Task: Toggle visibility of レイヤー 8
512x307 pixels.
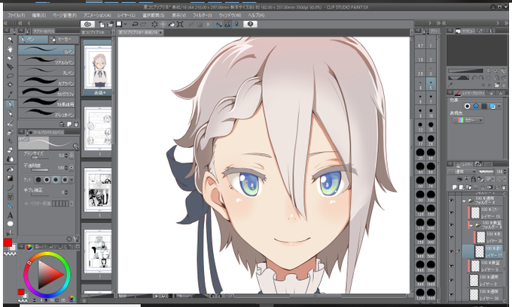Action: coord(452,280)
